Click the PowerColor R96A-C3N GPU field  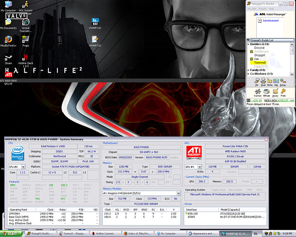[235, 146]
